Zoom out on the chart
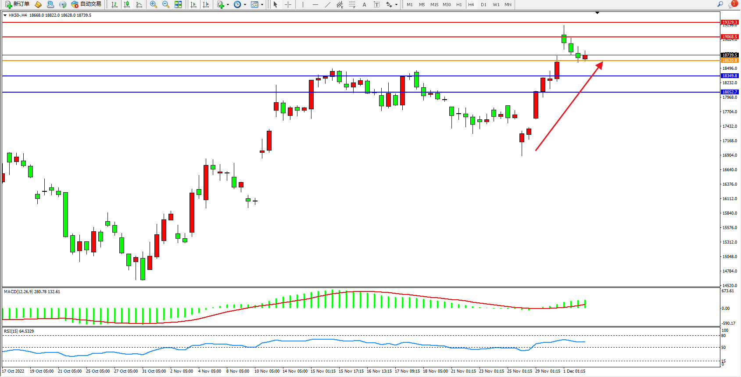Image resolution: width=741 pixels, height=377 pixels. coord(166,4)
